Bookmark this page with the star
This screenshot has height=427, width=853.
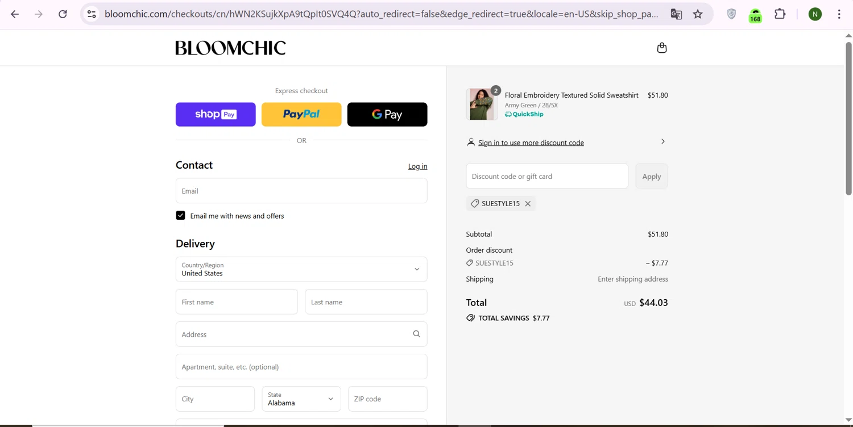tap(698, 14)
